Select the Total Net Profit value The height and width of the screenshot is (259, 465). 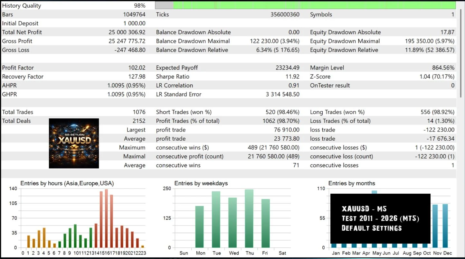127,32
